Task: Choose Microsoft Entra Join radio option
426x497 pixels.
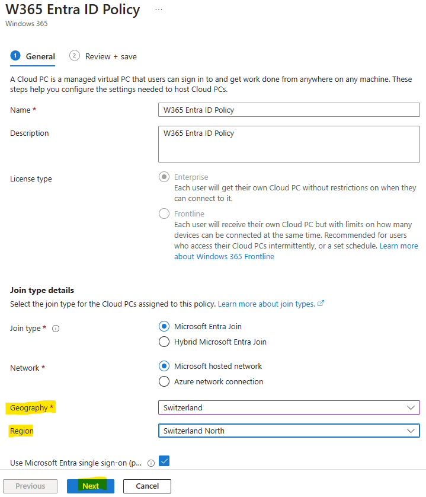Action: (164, 326)
